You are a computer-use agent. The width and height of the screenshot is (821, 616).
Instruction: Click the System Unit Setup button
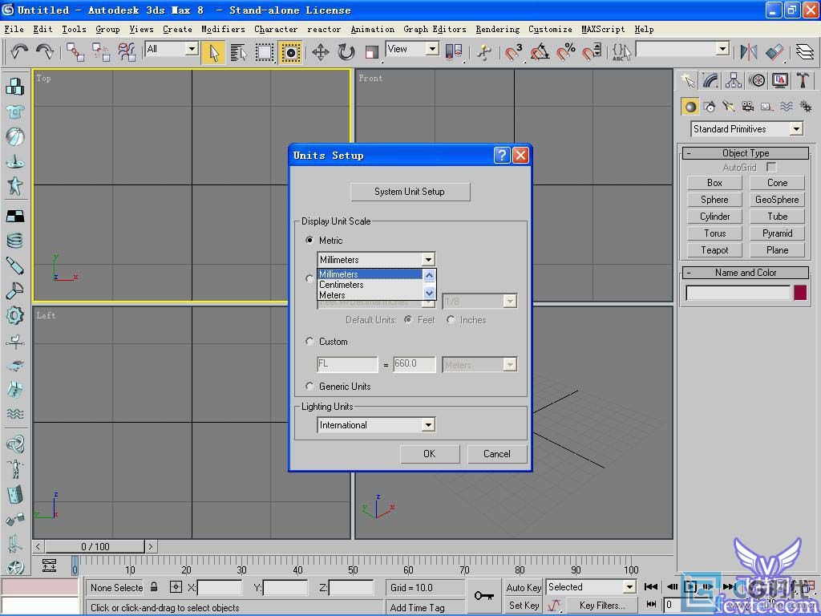click(x=410, y=192)
